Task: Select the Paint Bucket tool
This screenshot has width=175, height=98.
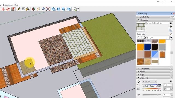Action: coord(28,9)
